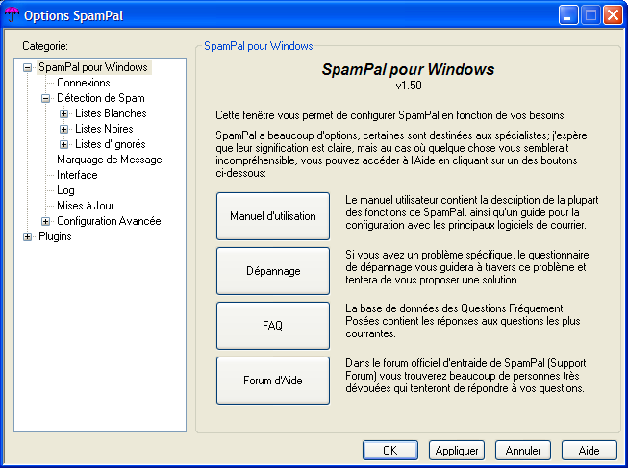Collapse the SpamPal pour Windows tree node

27,67
